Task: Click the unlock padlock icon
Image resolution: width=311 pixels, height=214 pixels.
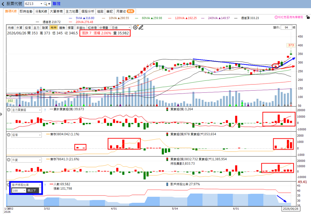Action: click(308, 17)
